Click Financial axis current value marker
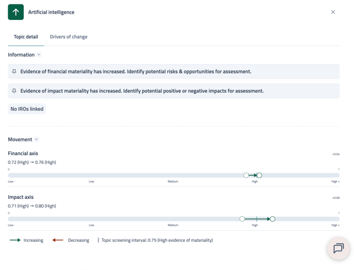Viewport: 354px width, 270px height. [259, 175]
